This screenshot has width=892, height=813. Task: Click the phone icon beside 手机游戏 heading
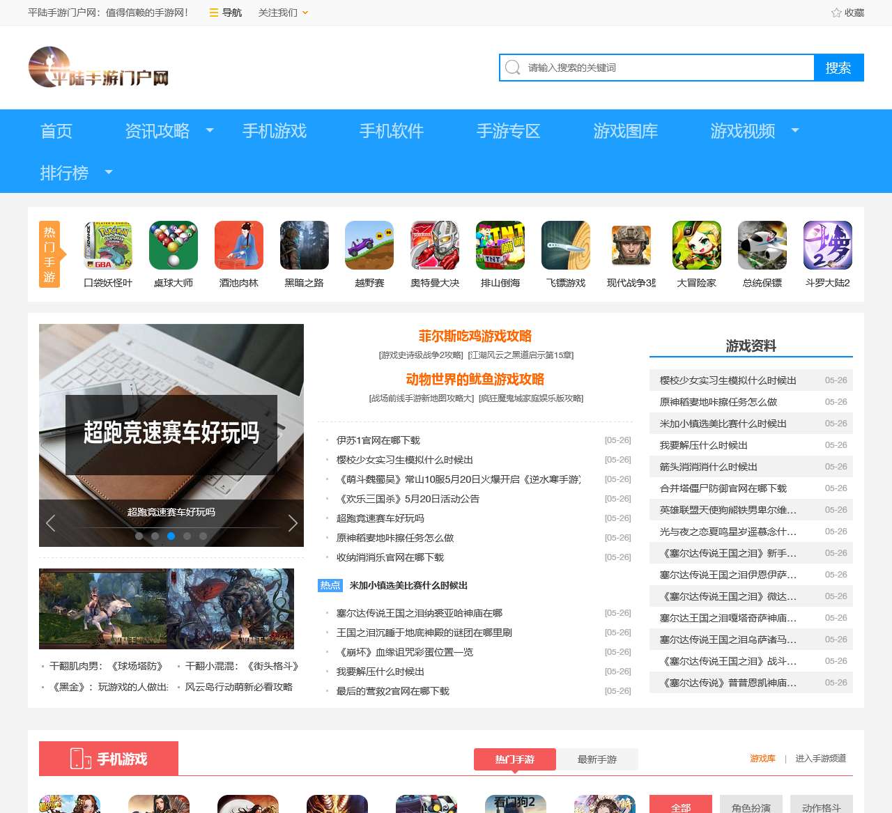(81, 759)
